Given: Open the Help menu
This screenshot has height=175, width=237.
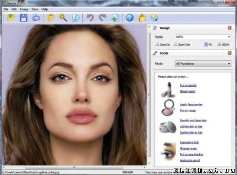Looking at the screenshot, I should (x=44, y=9).
